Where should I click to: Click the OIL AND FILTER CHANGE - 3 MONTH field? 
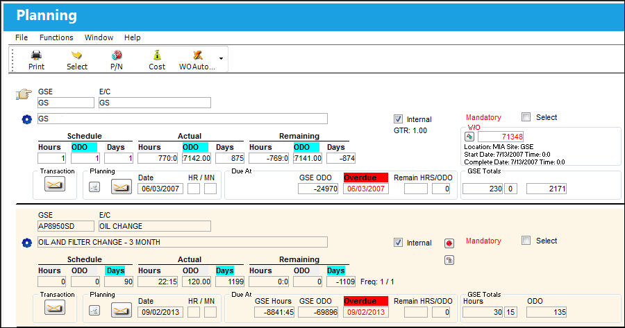coord(183,242)
